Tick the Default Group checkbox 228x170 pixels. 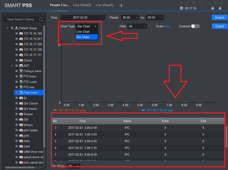click(x=12, y=28)
